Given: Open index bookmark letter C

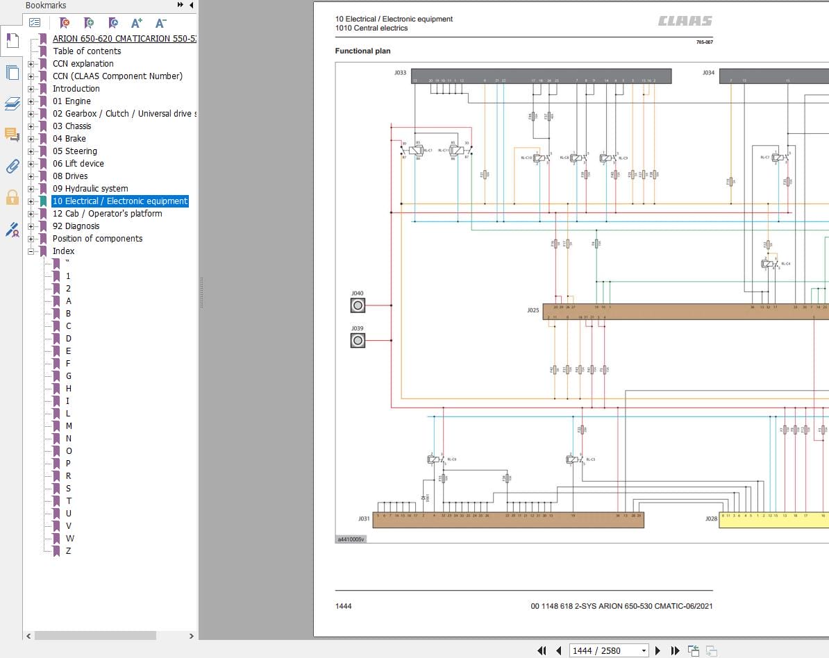Looking at the screenshot, I should click(x=69, y=326).
